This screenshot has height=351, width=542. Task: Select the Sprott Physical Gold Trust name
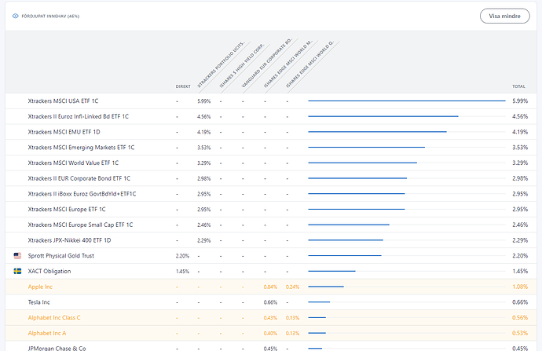pyautogui.click(x=60, y=256)
